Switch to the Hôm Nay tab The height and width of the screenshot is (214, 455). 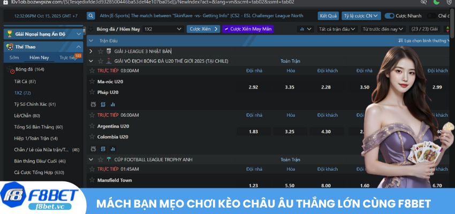39,57
